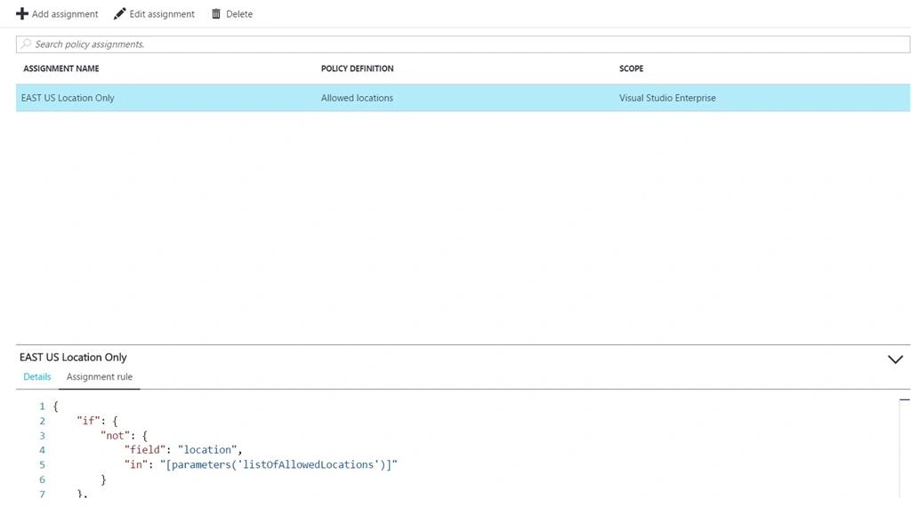
Task: Click the SCOPE column header
Action: click(x=631, y=68)
